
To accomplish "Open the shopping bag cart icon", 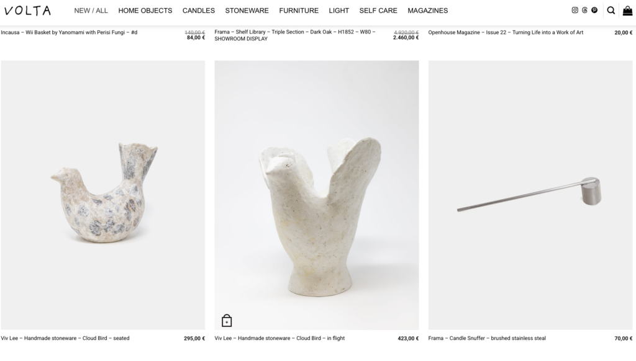I will tap(627, 11).
